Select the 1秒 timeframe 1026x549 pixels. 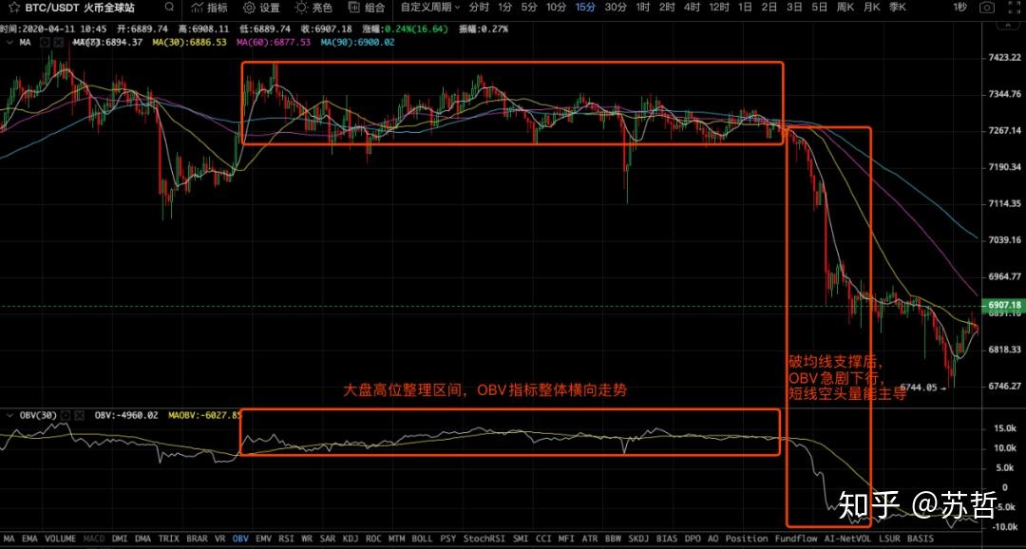[x=959, y=8]
